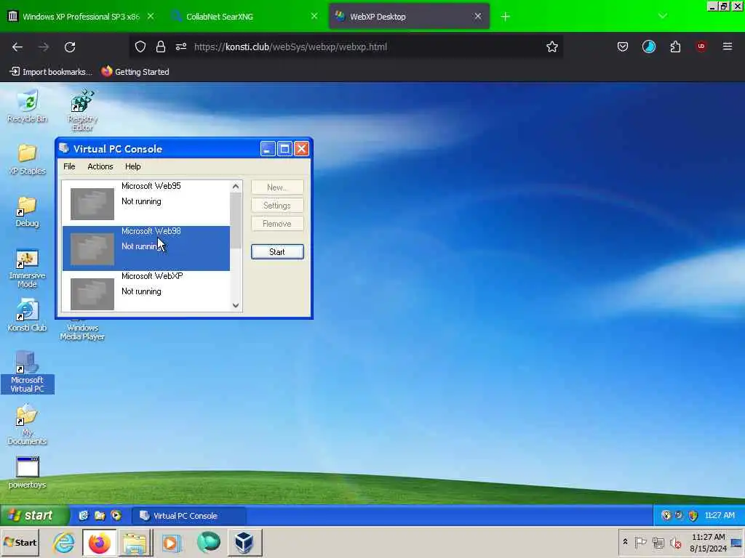Click the uBlock Origin toolbar icon
This screenshot has width=745, height=558.
[x=701, y=46]
